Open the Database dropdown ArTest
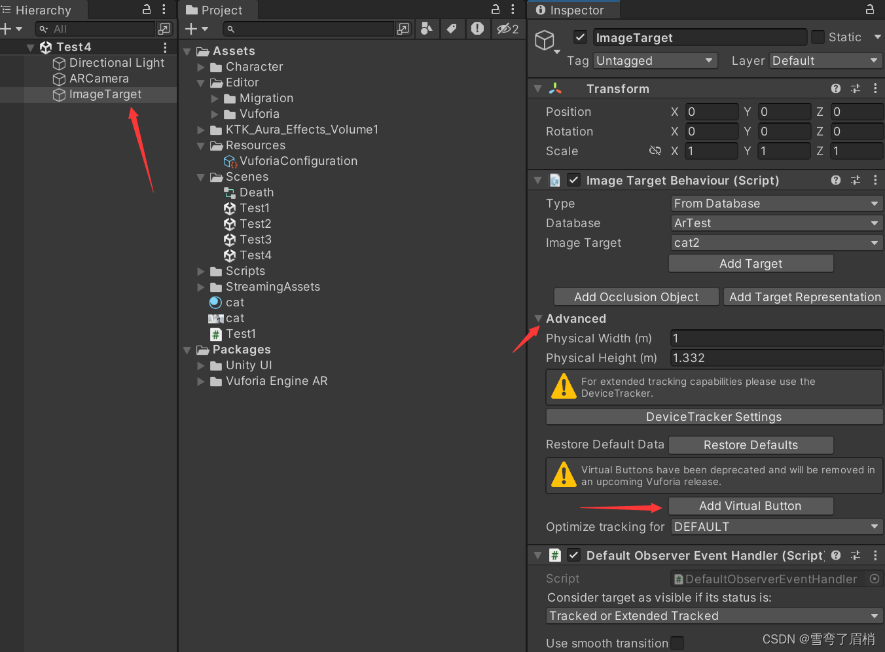The height and width of the screenshot is (652, 885). 776,223
